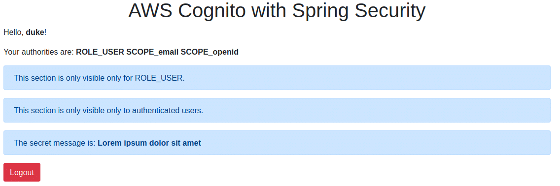The height and width of the screenshot is (186, 560).
Task: Click the 'AWS Cognito with Spring Security' heading
Action: click(x=277, y=11)
